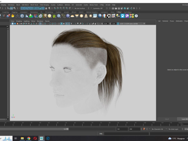Open the Attribute Editor Selected menu

click(165, 21)
